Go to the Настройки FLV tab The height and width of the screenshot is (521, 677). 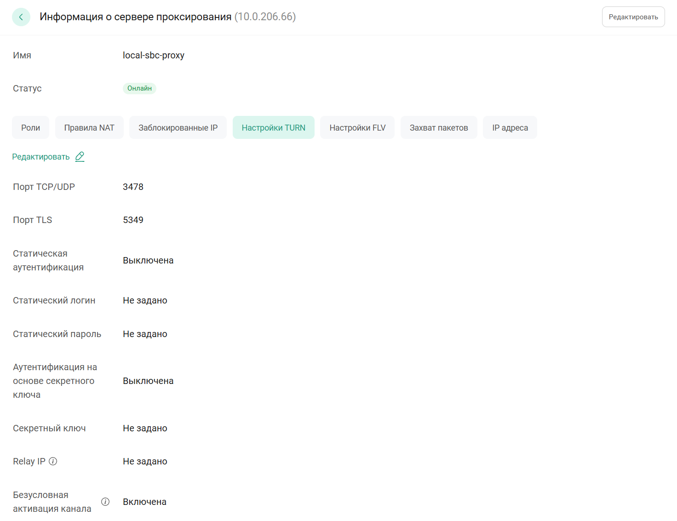tap(357, 128)
